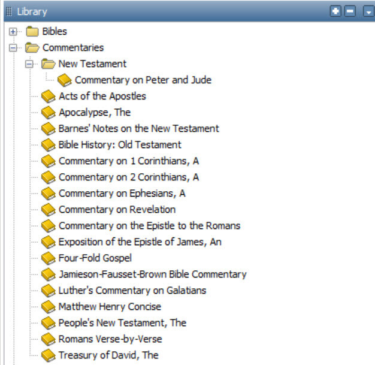Open Treasury of David, The
Viewport: 375px width, 365px height.
pyautogui.click(x=108, y=355)
